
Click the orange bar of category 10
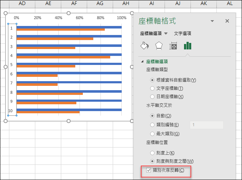point(48,112)
